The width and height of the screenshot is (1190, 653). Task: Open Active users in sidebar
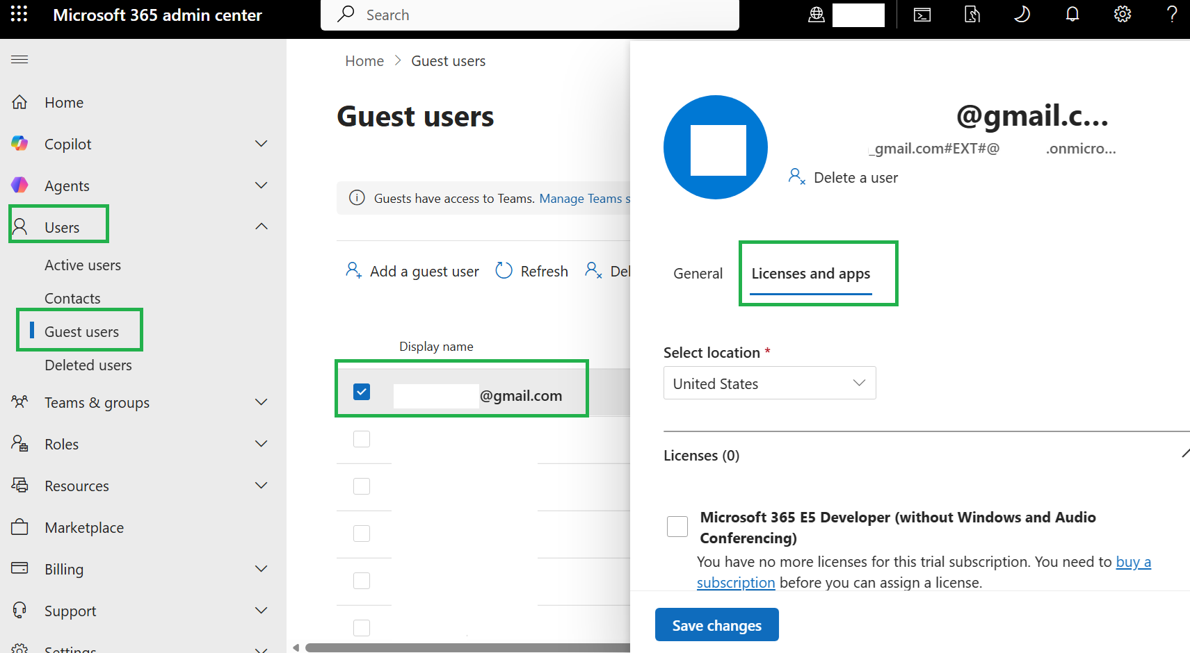tap(83, 265)
